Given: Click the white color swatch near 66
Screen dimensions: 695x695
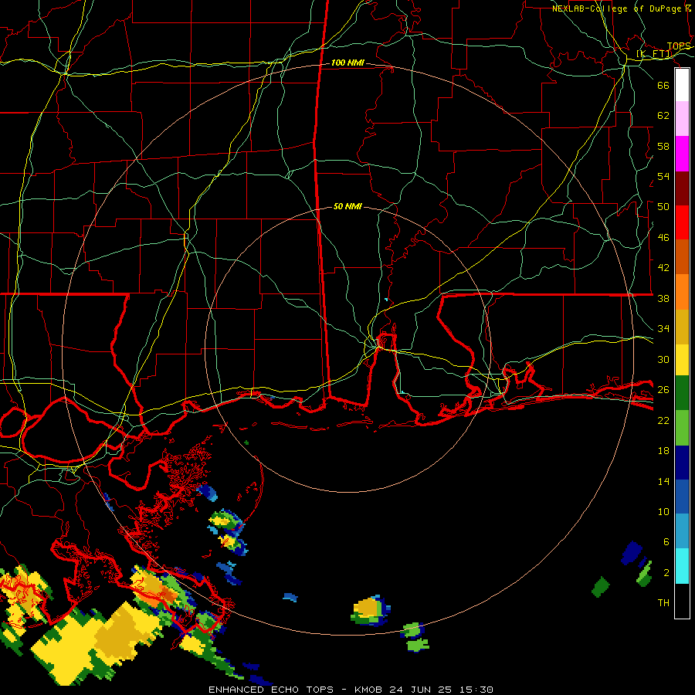Looking at the screenshot, I should point(682,85).
